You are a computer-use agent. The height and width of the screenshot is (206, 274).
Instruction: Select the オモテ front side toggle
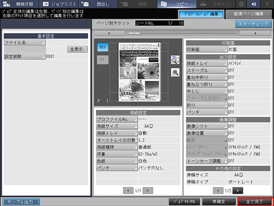coord(103,47)
